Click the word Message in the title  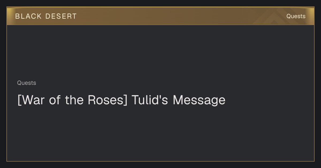(199, 100)
